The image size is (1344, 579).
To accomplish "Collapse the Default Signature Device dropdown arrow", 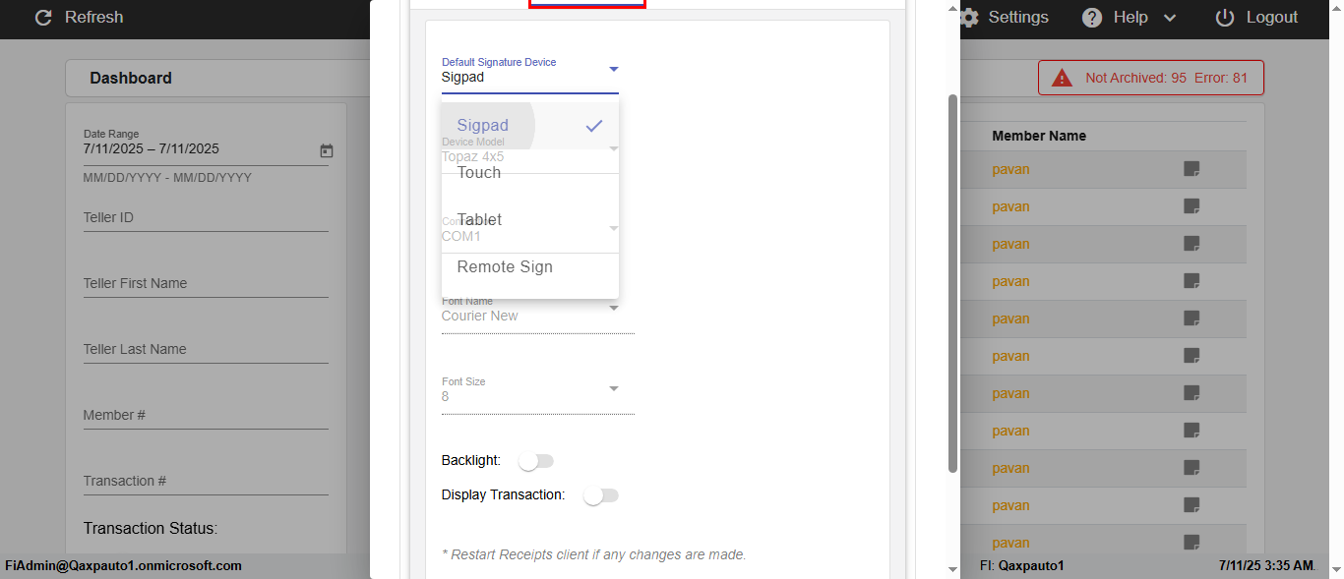I will pos(613,69).
